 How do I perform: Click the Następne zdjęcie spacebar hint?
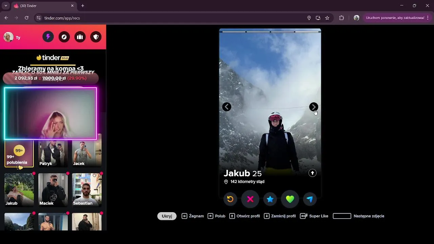point(358,216)
